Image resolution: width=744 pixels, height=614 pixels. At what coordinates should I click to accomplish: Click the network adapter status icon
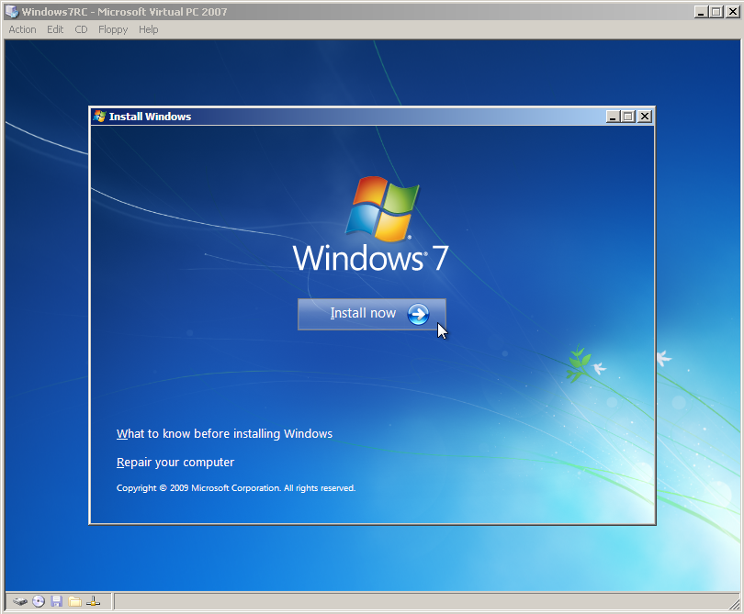pos(93,601)
